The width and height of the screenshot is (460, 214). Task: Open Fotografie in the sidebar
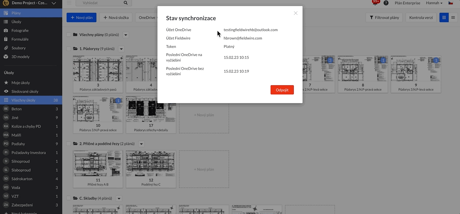[31, 30]
